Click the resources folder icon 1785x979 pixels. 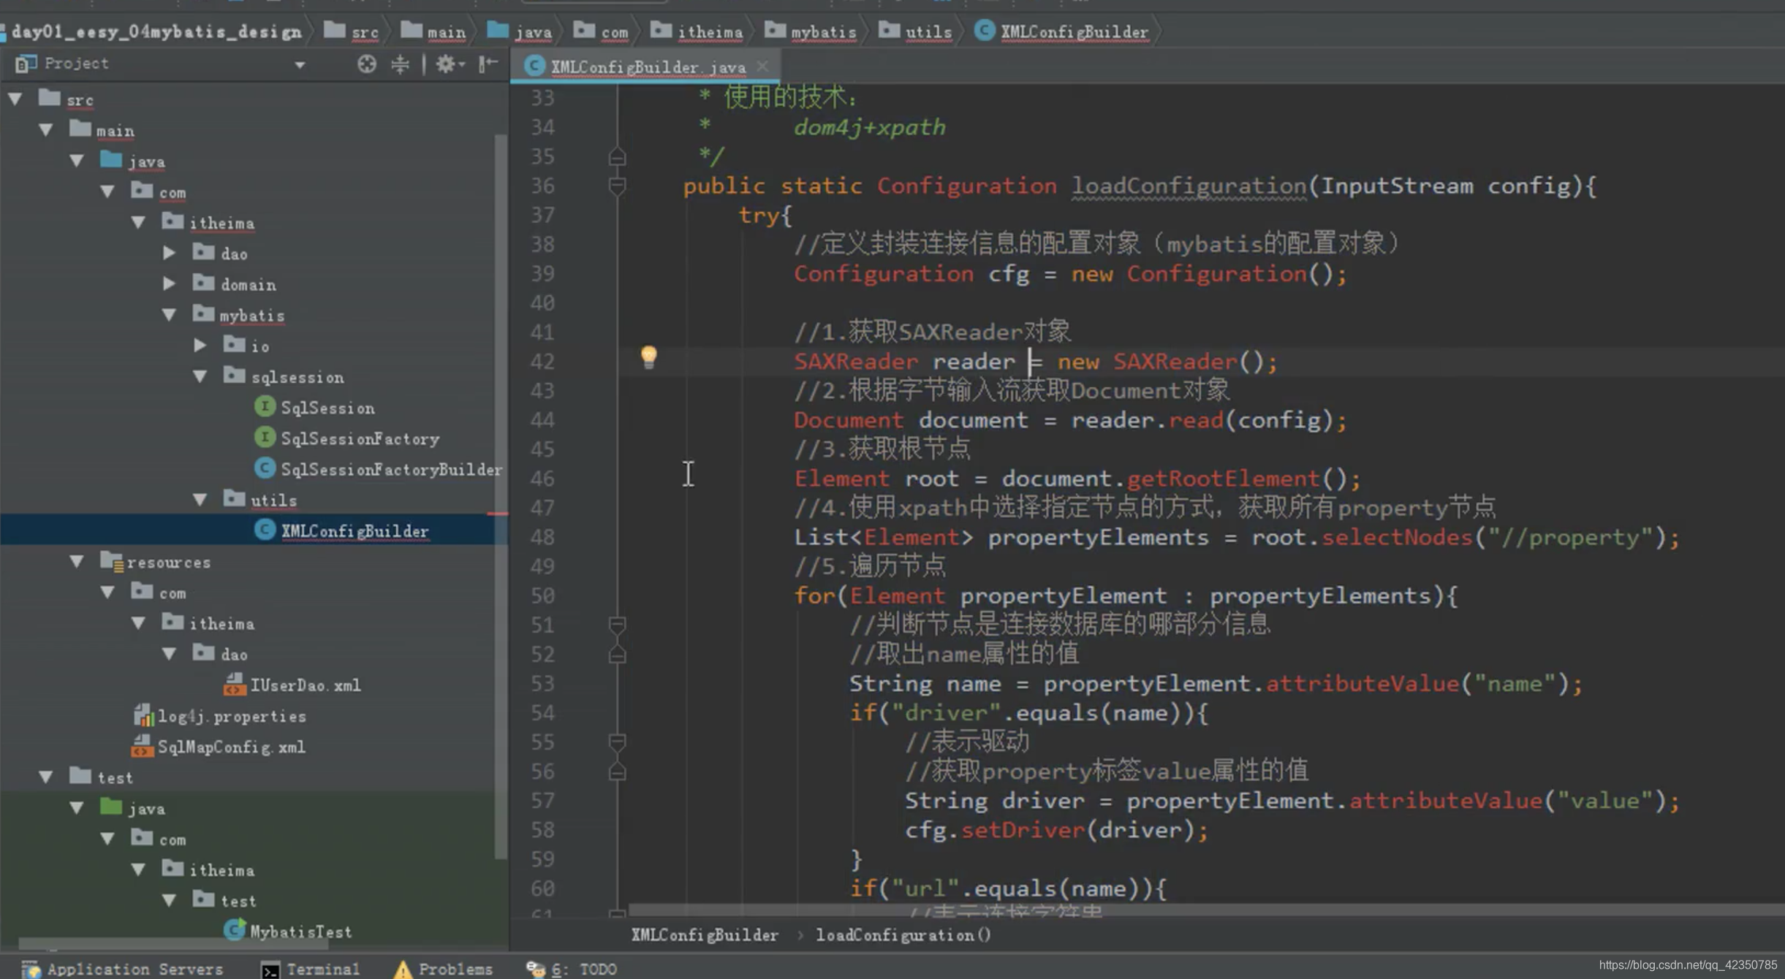110,561
